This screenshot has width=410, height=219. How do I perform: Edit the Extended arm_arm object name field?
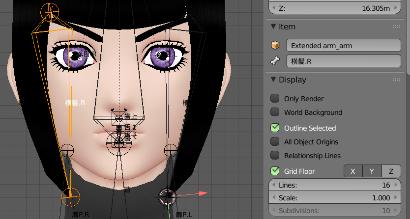(x=343, y=45)
